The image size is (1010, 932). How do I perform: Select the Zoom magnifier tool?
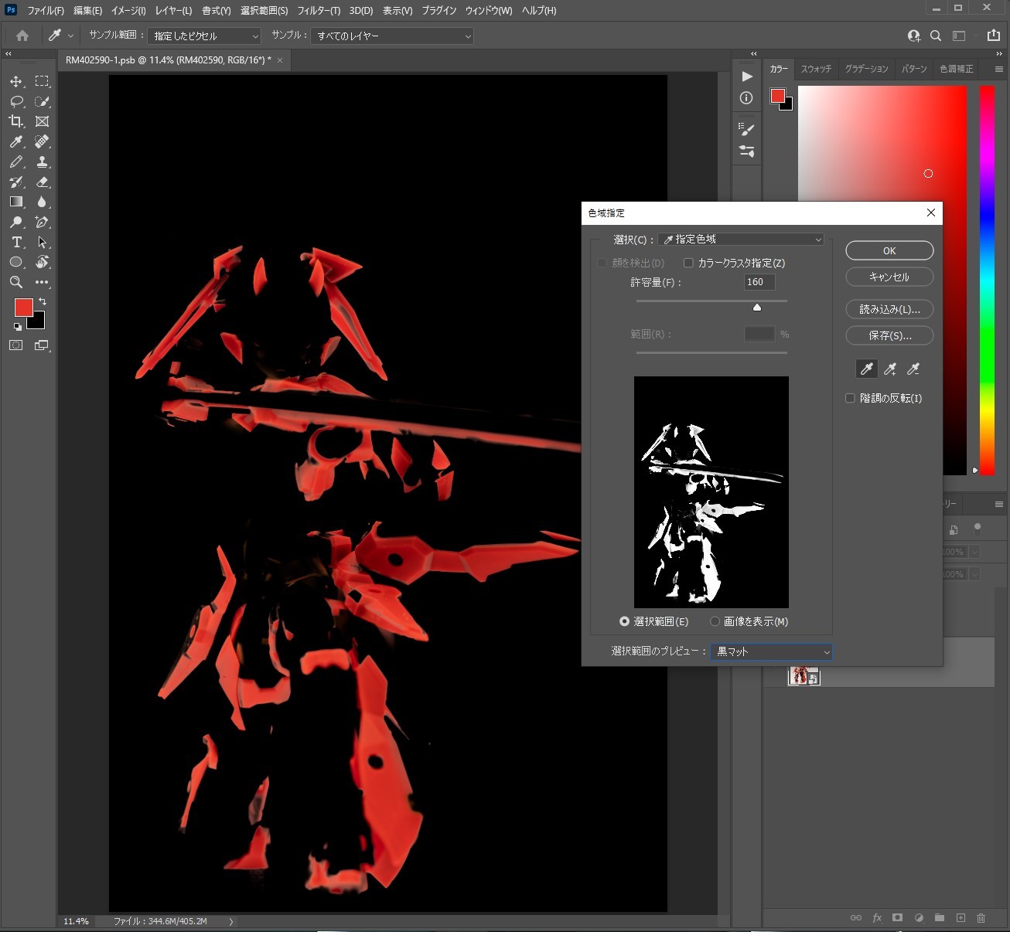tap(16, 282)
